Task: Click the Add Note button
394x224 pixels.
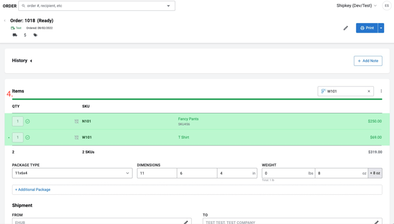Action: click(x=368, y=61)
